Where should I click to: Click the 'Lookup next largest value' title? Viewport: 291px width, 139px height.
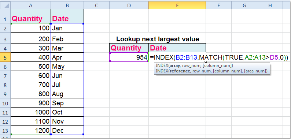coord(158,39)
